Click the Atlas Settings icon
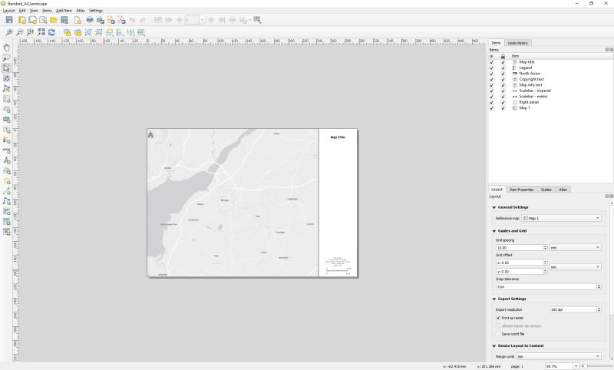614x370 pixels. (257, 20)
